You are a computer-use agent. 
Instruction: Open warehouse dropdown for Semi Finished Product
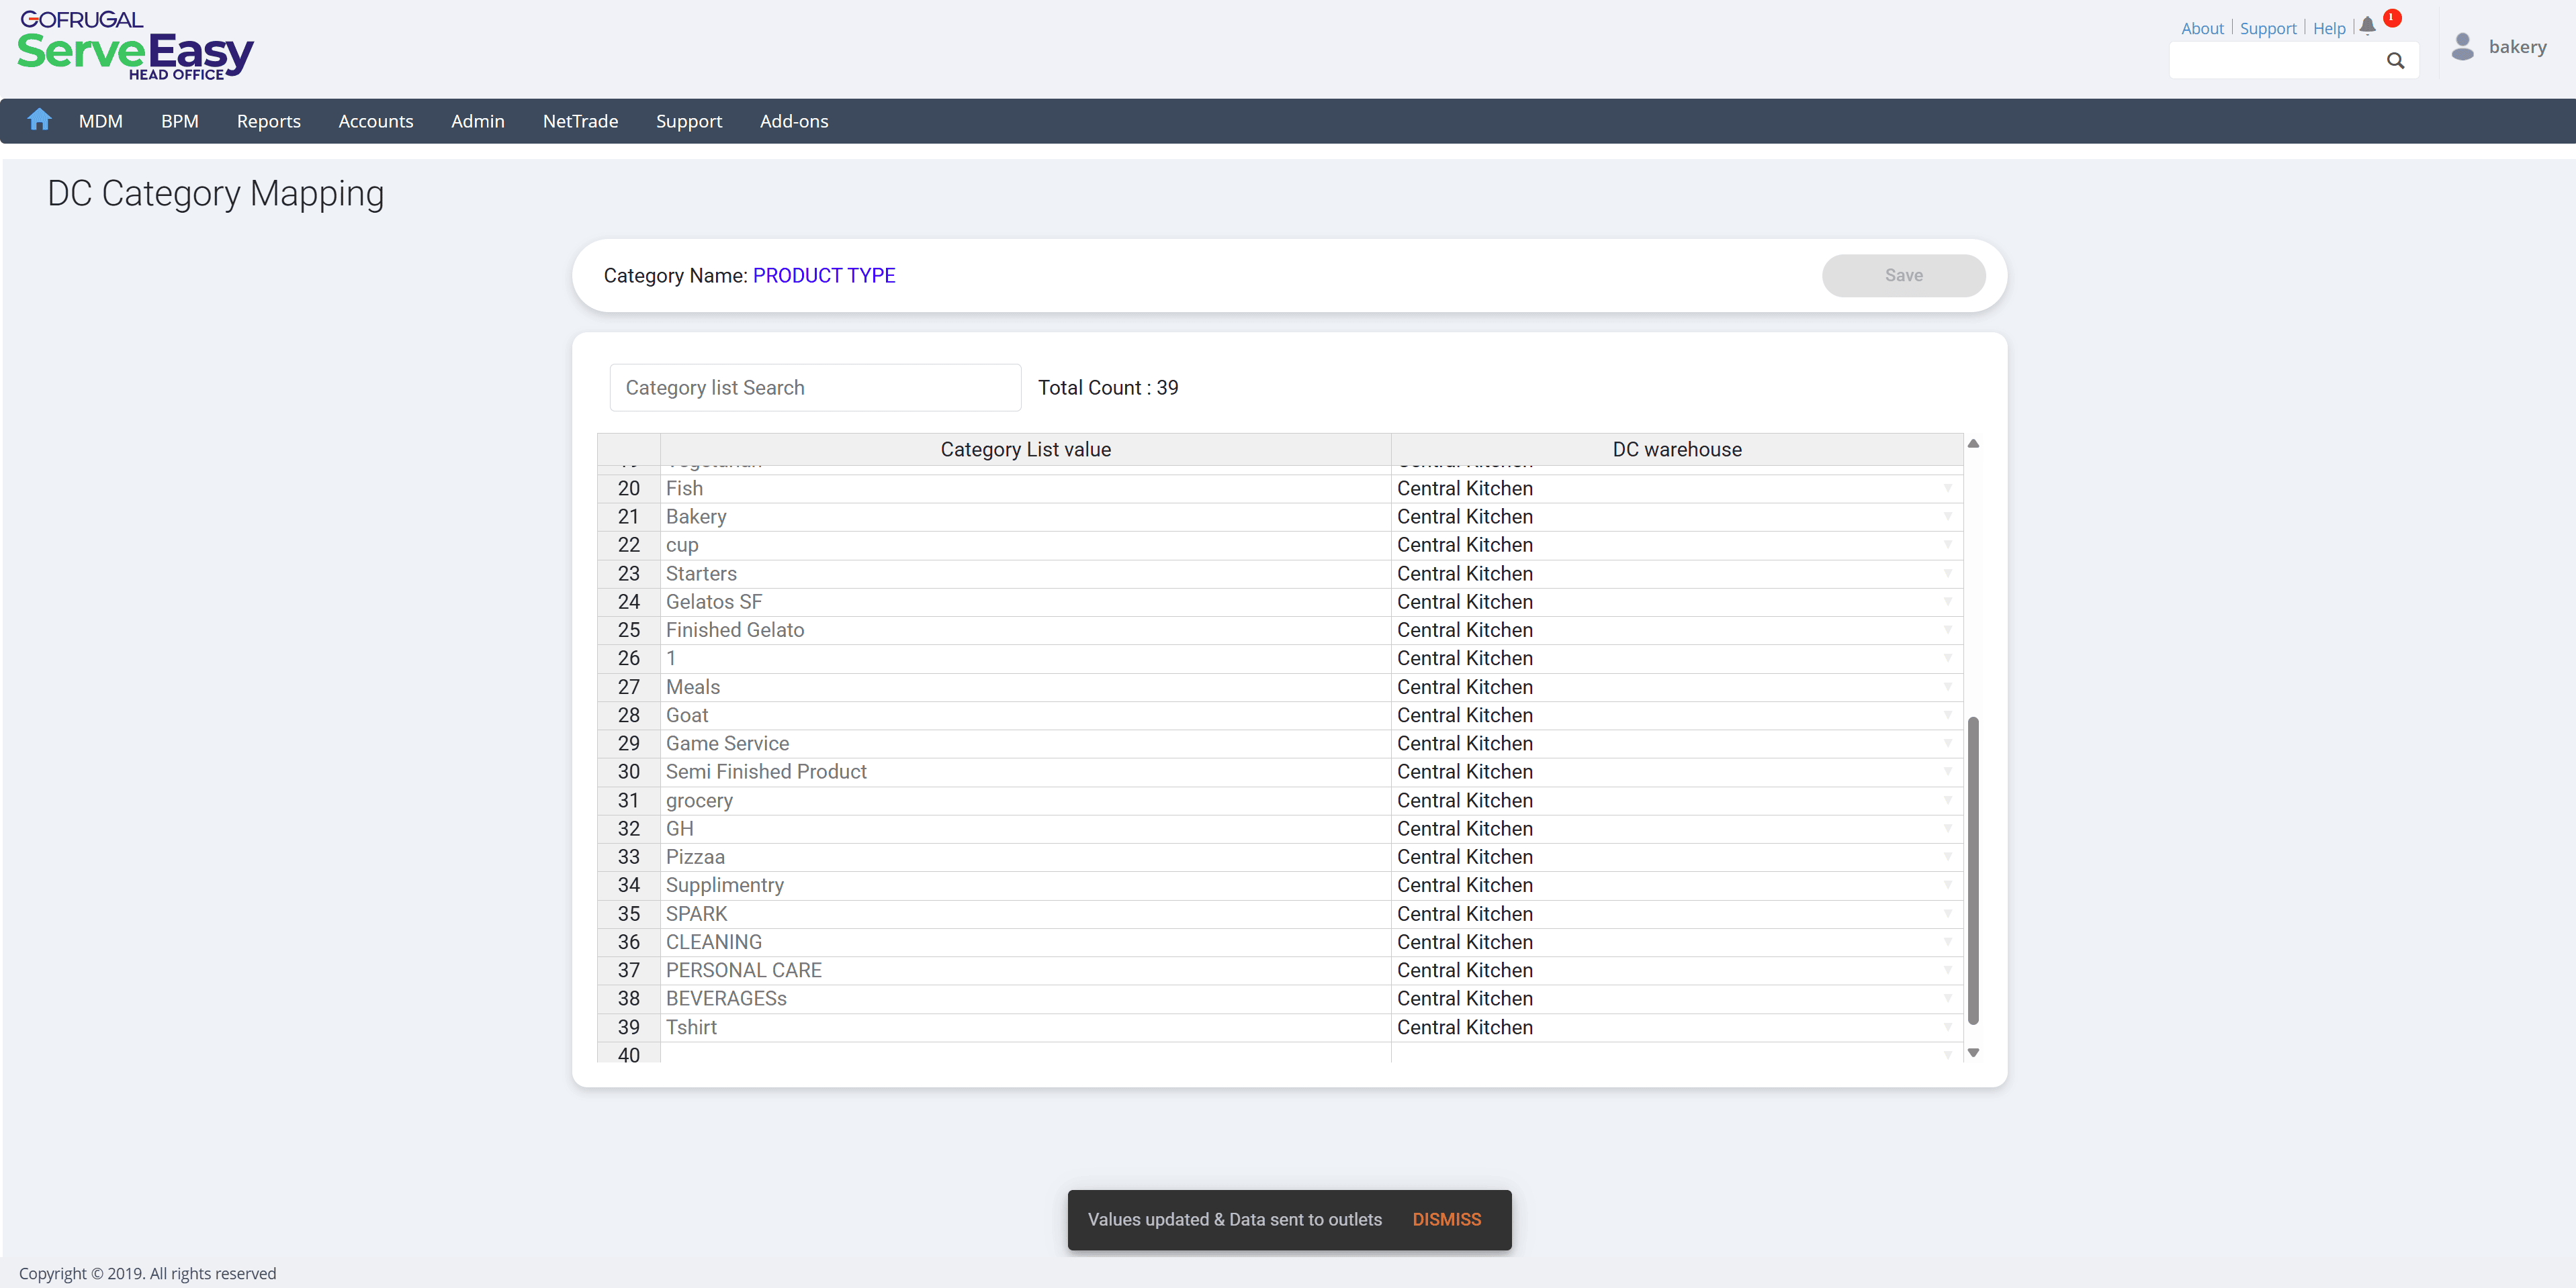coord(1947,771)
